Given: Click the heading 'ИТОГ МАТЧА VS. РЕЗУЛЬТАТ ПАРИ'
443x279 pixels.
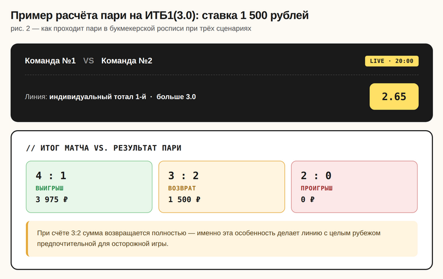Looking at the screenshot, I should [x=104, y=148].
